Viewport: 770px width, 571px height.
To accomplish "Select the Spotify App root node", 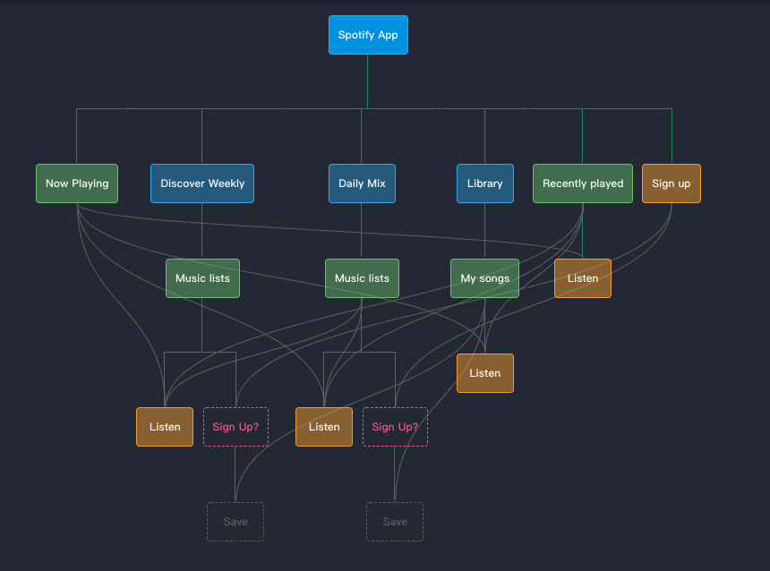I will coord(368,34).
